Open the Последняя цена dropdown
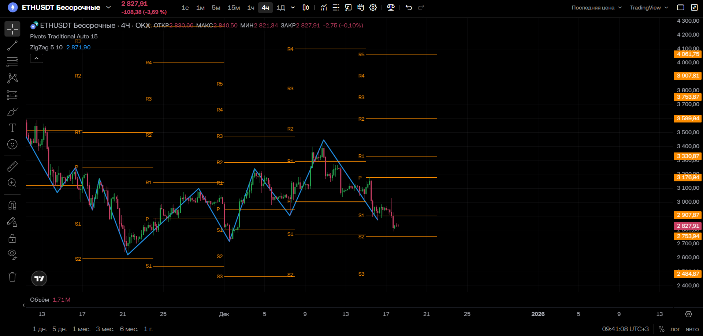Image resolution: width=703 pixels, height=336 pixels. (x=597, y=8)
